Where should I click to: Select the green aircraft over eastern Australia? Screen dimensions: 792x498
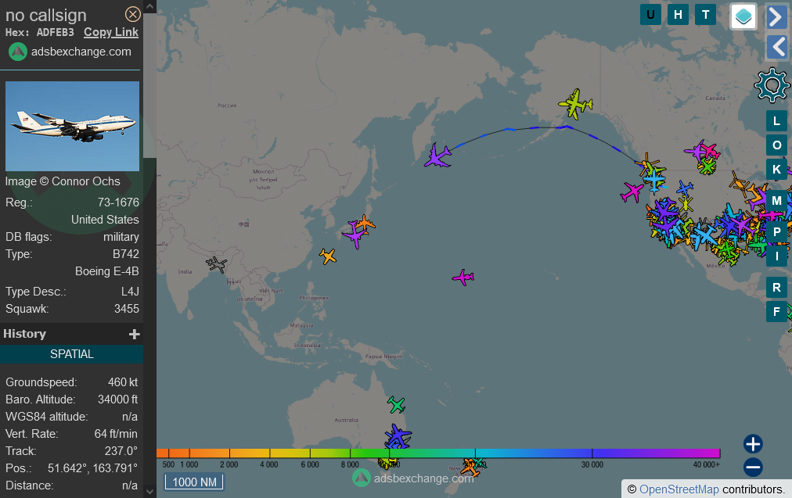pos(397,405)
